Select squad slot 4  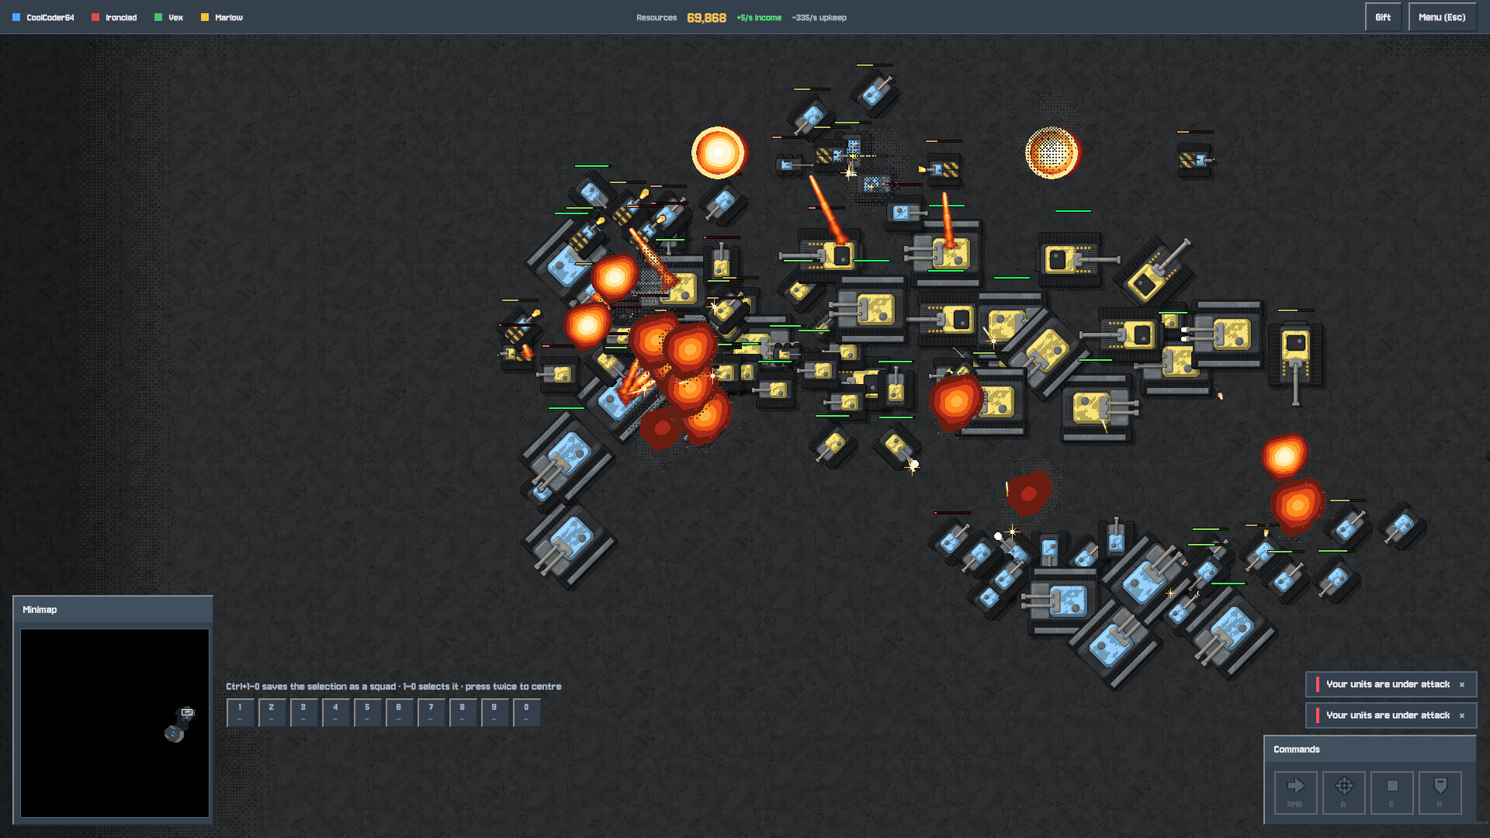point(335,712)
